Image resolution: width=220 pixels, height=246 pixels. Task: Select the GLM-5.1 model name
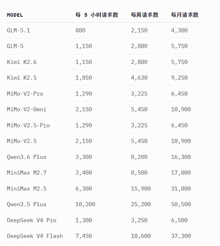pos(18,31)
